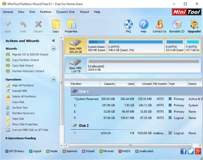Image resolution: width=203 pixels, height=160 pixels.
Task: Click the Rebuild MBR text link
Action: coord(20,91)
